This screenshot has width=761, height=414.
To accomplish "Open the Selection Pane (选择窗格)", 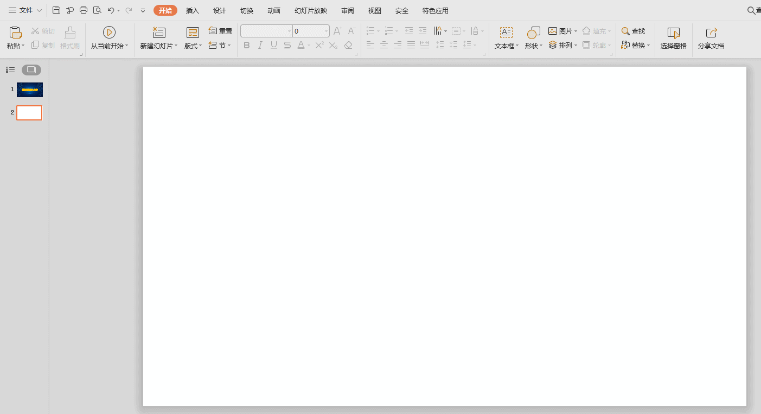I will point(674,38).
